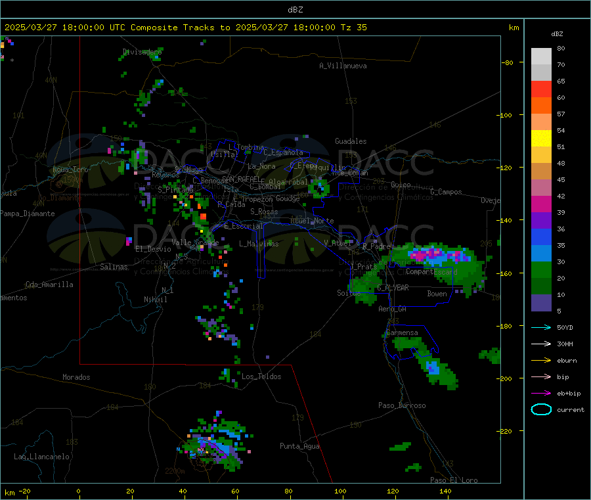Pick the dark green 10-20 dBZ swatch

coord(541,286)
